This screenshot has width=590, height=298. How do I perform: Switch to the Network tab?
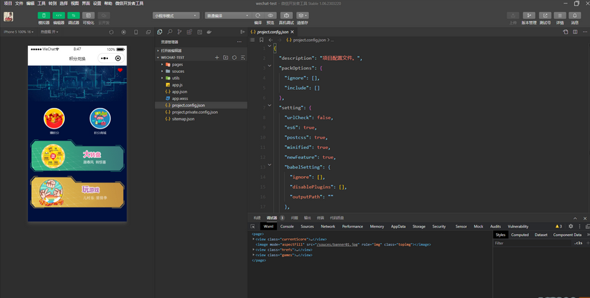328,226
